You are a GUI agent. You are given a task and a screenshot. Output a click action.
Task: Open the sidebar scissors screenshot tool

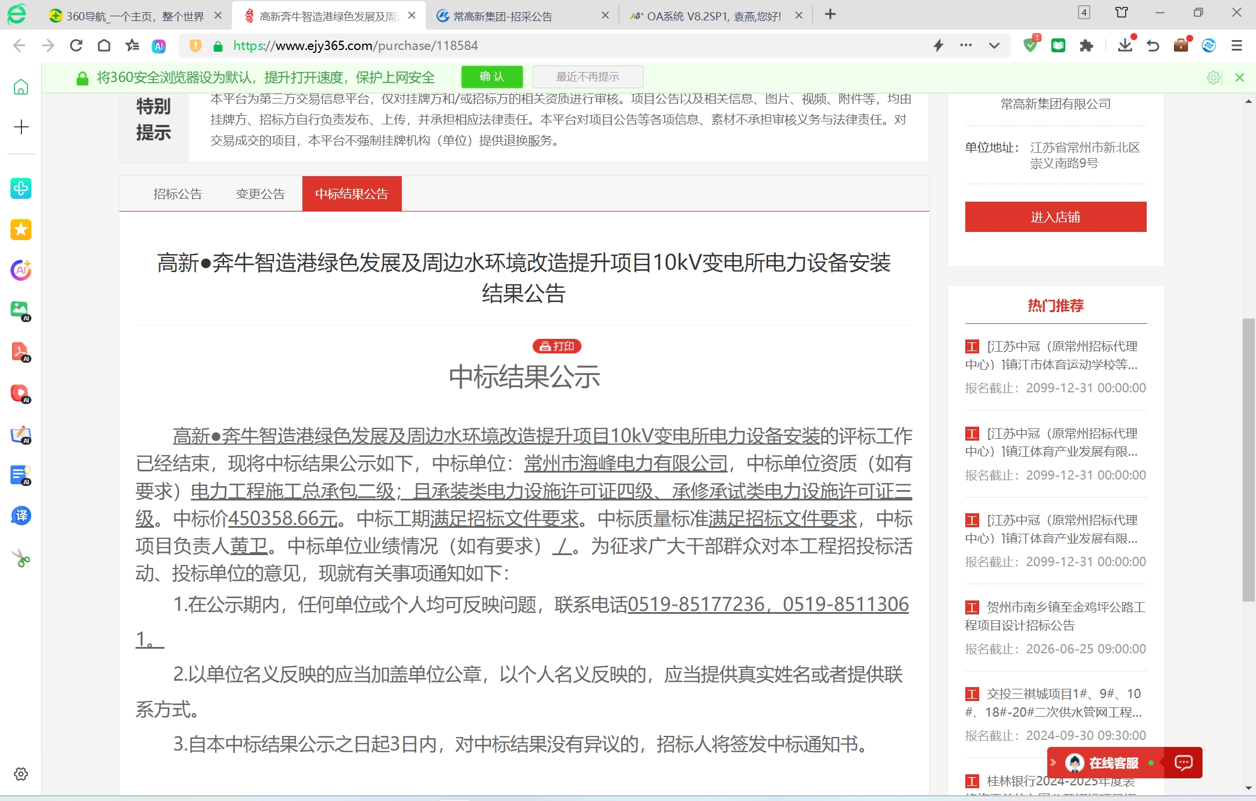coord(21,558)
